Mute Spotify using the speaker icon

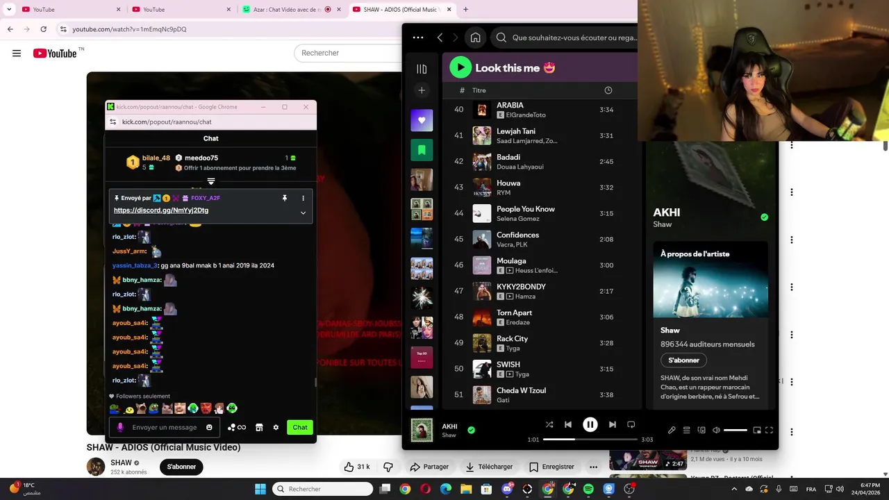[716, 430]
